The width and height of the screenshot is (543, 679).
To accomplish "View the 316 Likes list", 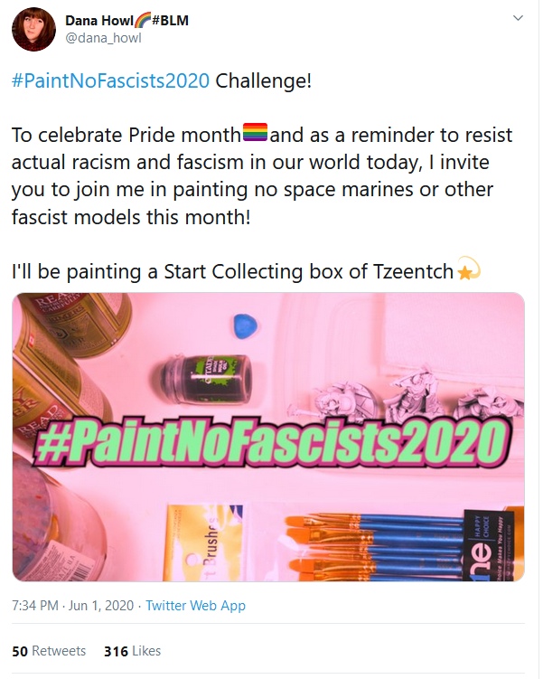I will [132, 651].
